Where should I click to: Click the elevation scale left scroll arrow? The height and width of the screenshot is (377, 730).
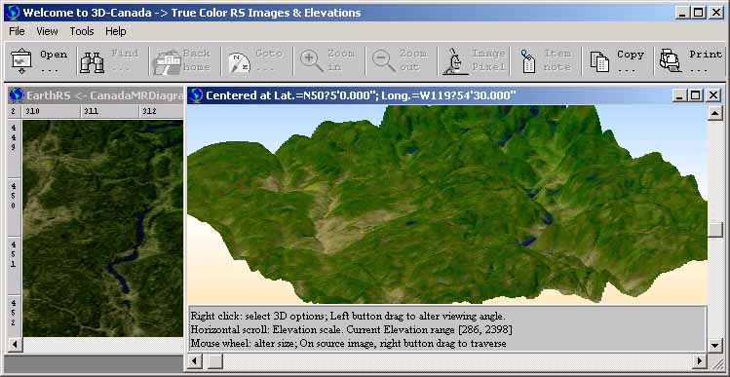pos(195,360)
